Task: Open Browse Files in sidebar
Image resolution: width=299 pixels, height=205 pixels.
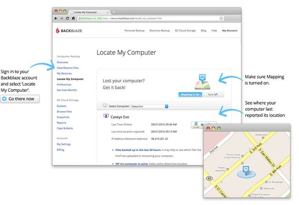Action: (x=64, y=111)
